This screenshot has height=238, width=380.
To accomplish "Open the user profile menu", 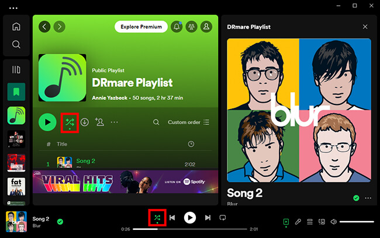I will 206,27.
